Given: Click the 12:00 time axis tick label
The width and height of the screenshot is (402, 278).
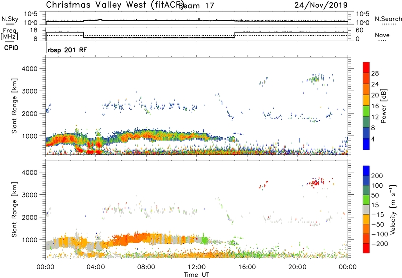Looking at the screenshot, I should click(196, 267).
